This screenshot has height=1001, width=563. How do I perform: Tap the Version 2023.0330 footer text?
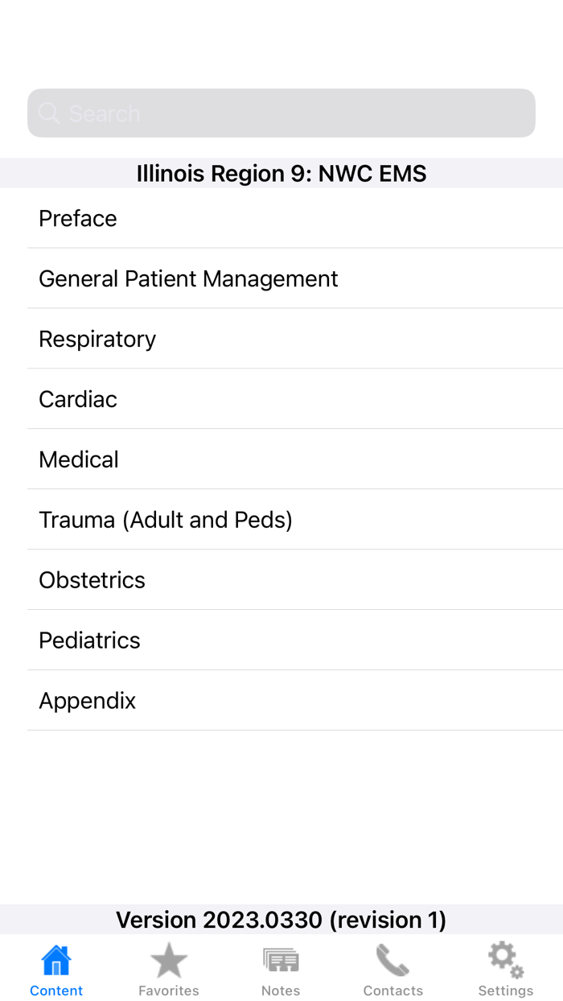pos(281,920)
